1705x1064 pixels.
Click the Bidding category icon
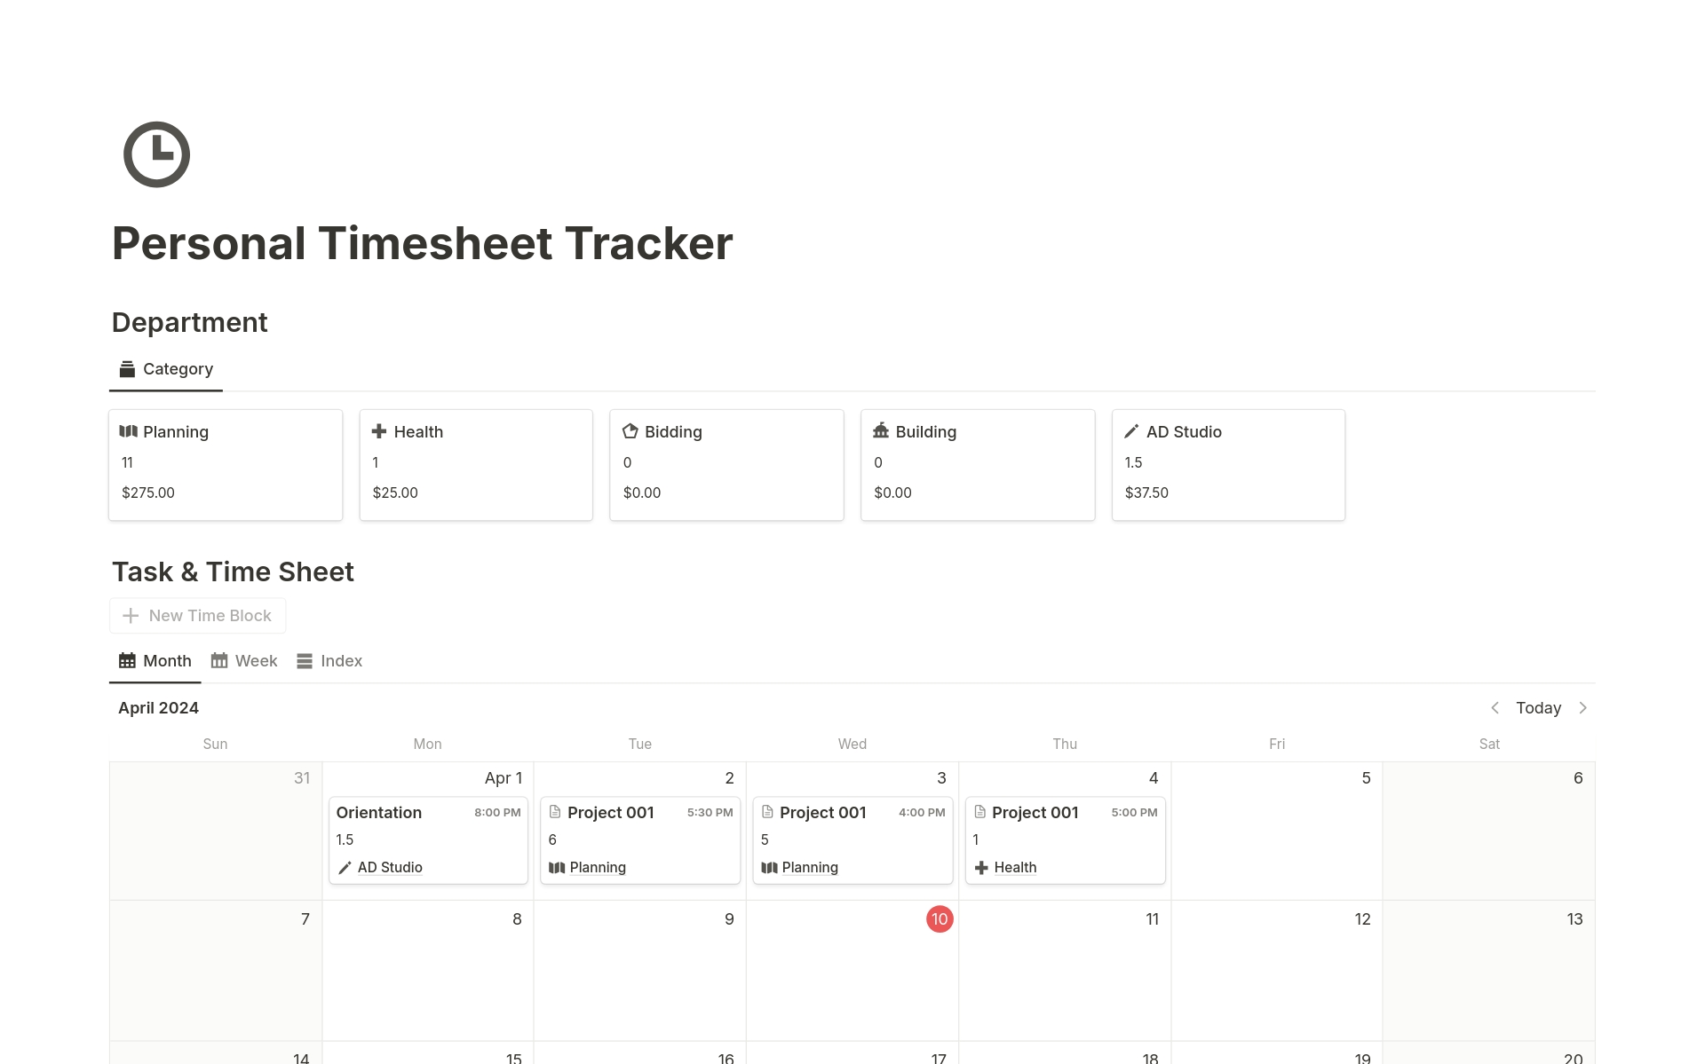point(630,431)
